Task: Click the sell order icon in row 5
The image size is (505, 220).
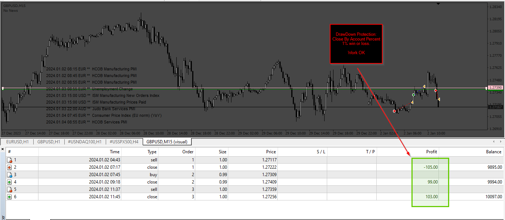Action: (10, 189)
